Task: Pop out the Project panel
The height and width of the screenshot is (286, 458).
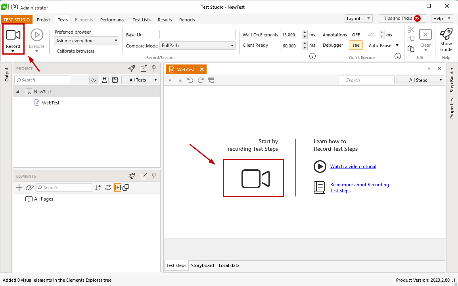Action: tap(144, 68)
